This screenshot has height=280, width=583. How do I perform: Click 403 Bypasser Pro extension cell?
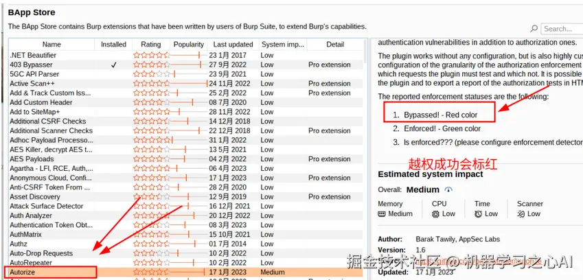(330, 65)
